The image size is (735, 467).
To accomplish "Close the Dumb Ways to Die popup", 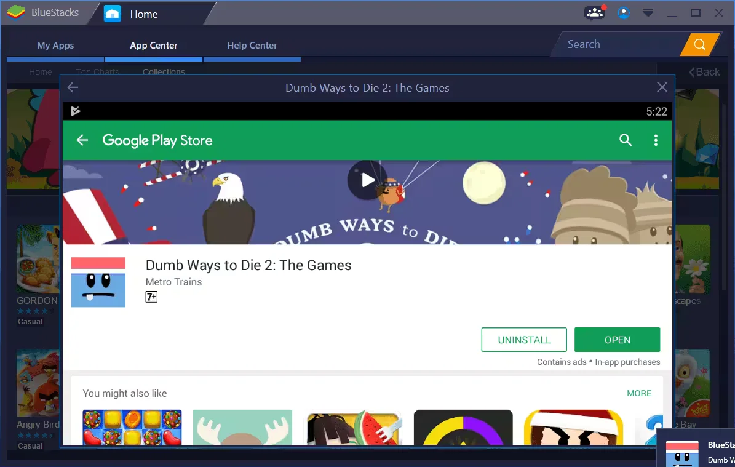I will [662, 87].
